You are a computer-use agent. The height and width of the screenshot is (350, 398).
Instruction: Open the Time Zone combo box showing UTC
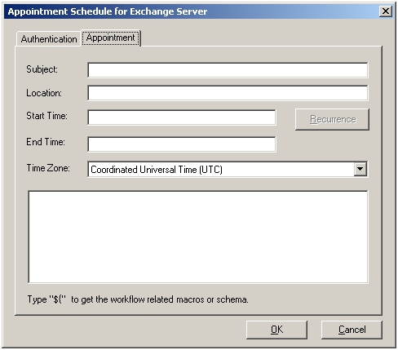point(228,170)
